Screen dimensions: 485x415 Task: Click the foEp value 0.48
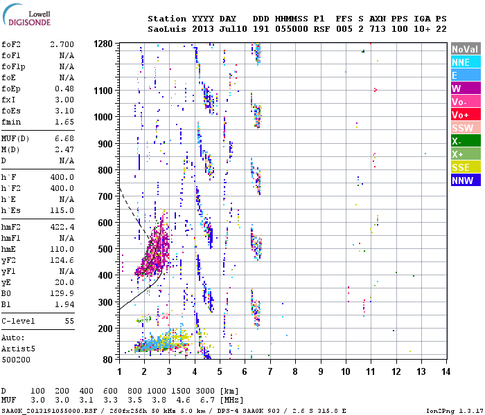click(x=64, y=89)
